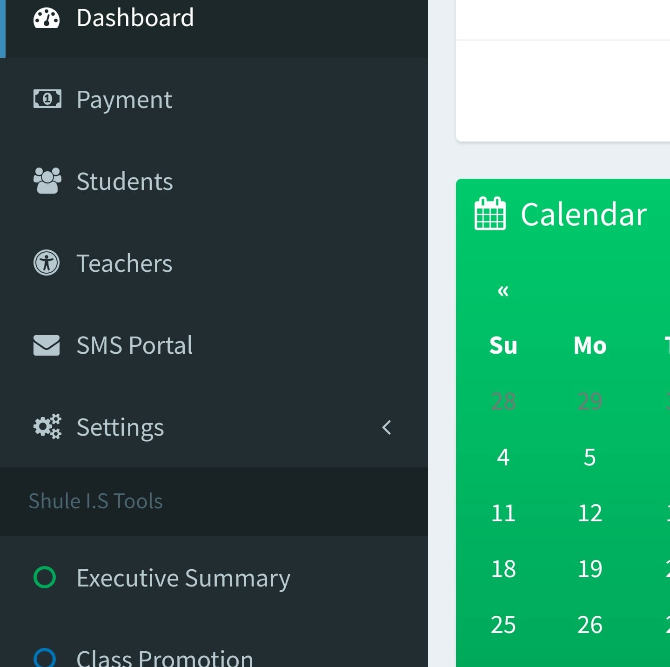Select day 19 in the calendar
The width and height of the screenshot is (670, 667).
click(x=590, y=569)
